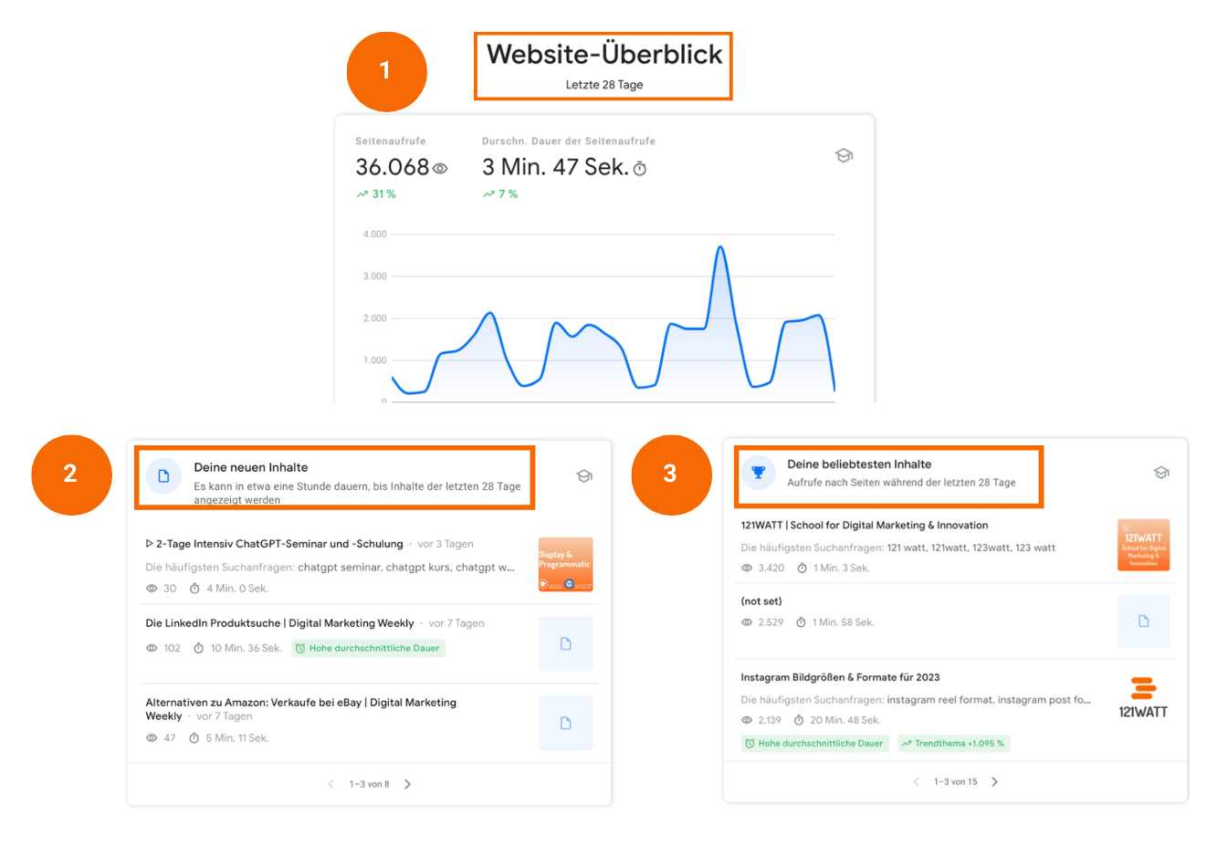Open 2-Tage Intensiv ChatGPT-Seminar entry
The width and height of the screenshot is (1207, 845).
pyautogui.click(x=279, y=544)
